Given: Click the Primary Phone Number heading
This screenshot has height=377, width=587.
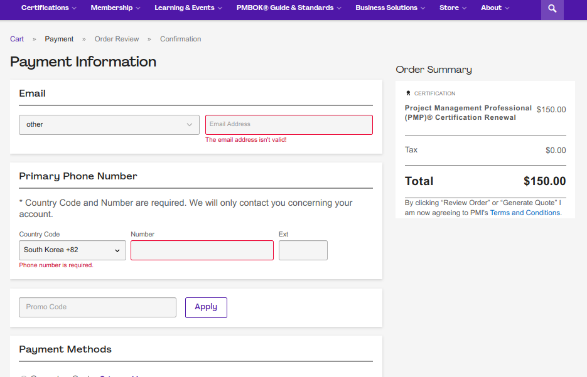Looking at the screenshot, I should click(78, 176).
